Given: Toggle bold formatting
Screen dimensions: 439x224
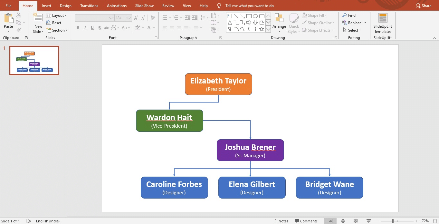Looking at the screenshot, I should 78,28.
